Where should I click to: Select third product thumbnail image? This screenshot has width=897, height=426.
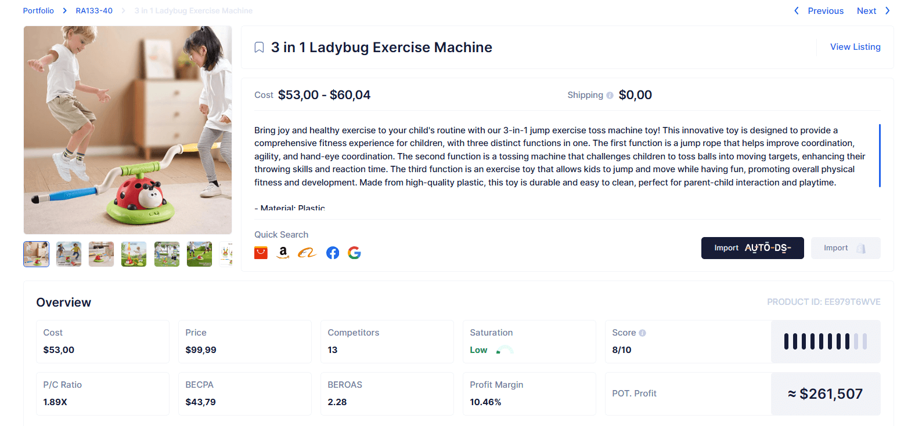pos(101,254)
